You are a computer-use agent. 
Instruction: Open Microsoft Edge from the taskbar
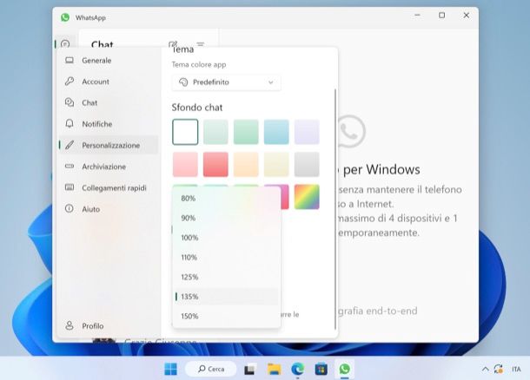tap(298, 369)
